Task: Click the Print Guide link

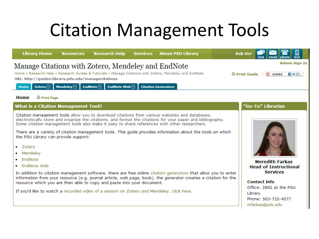Action: pos(247,74)
